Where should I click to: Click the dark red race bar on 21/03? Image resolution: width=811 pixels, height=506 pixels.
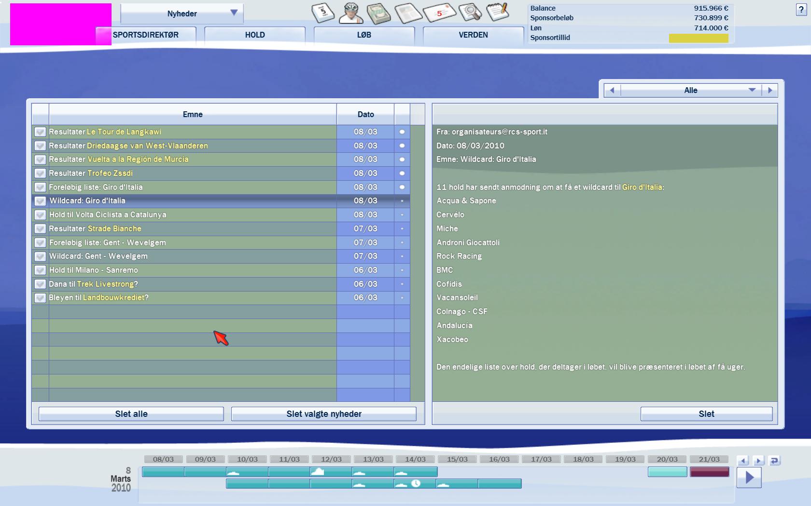709,472
